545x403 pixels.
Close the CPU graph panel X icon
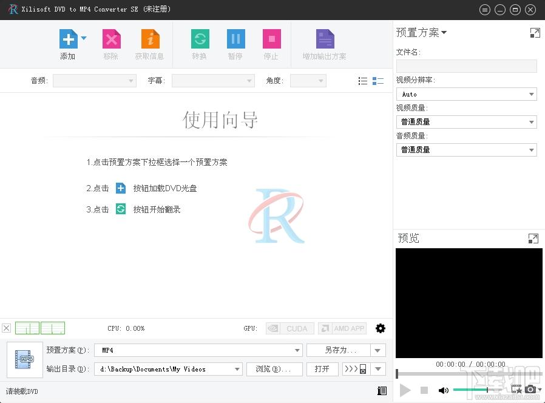pos(6,328)
